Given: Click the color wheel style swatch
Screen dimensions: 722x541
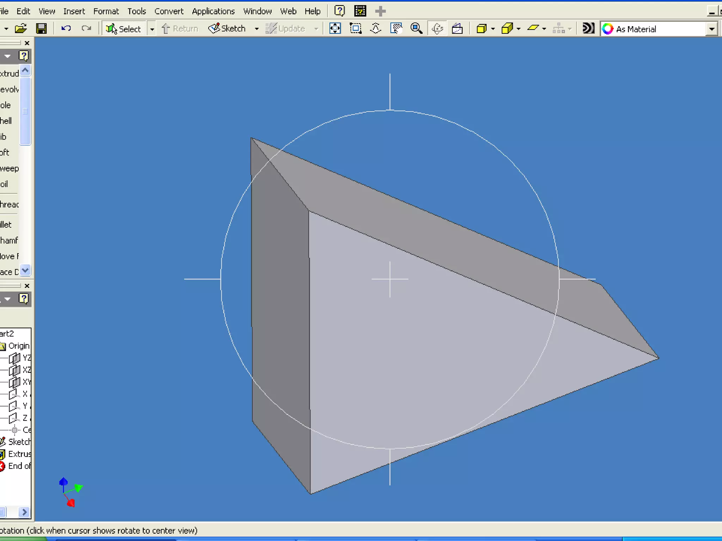Looking at the screenshot, I should 607,29.
